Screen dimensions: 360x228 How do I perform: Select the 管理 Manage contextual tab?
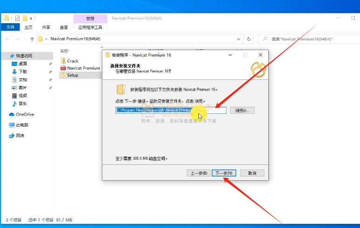point(90,19)
